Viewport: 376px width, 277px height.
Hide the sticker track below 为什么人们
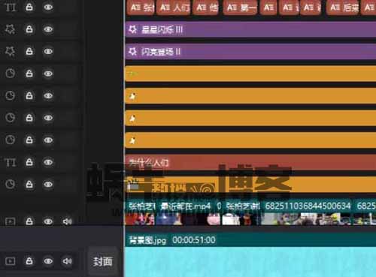[48, 185]
